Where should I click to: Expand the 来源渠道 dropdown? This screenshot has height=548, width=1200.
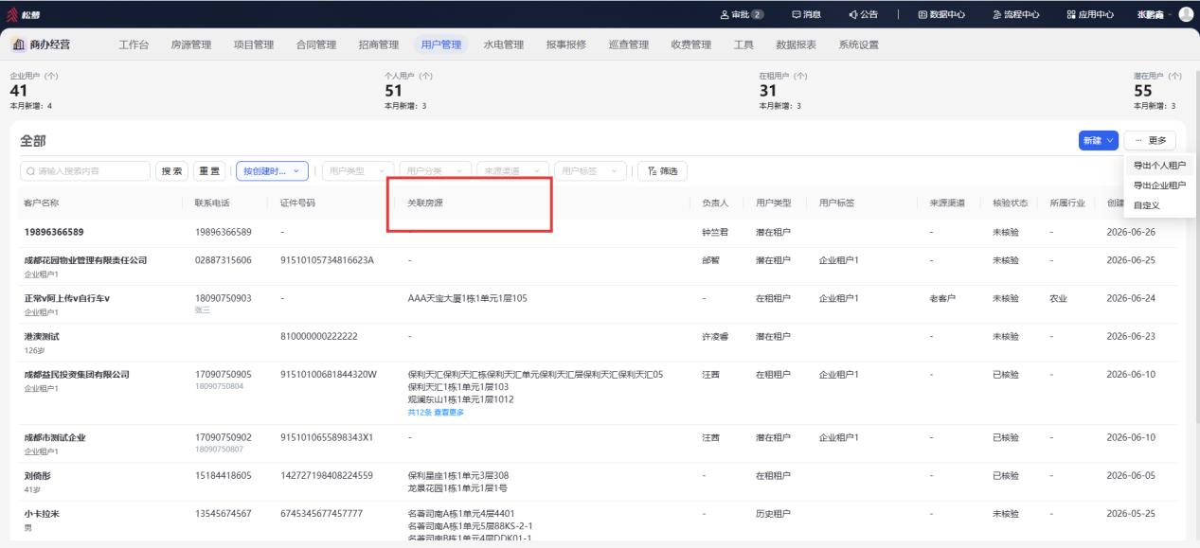(x=512, y=171)
